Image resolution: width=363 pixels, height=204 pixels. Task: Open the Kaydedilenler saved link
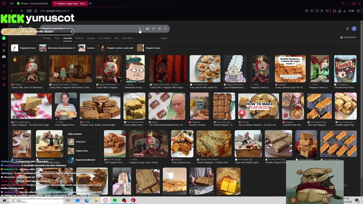click(x=348, y=37)
